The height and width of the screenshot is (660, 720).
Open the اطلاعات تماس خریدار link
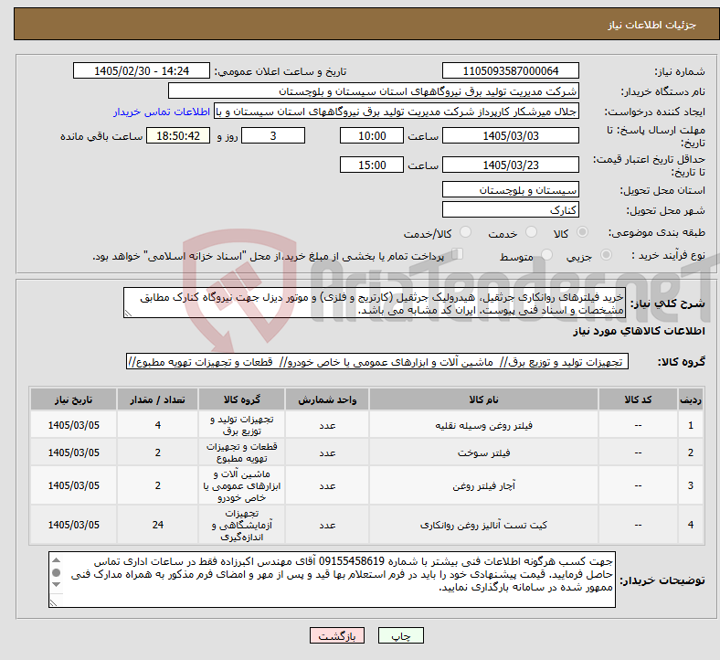(162, 112)
